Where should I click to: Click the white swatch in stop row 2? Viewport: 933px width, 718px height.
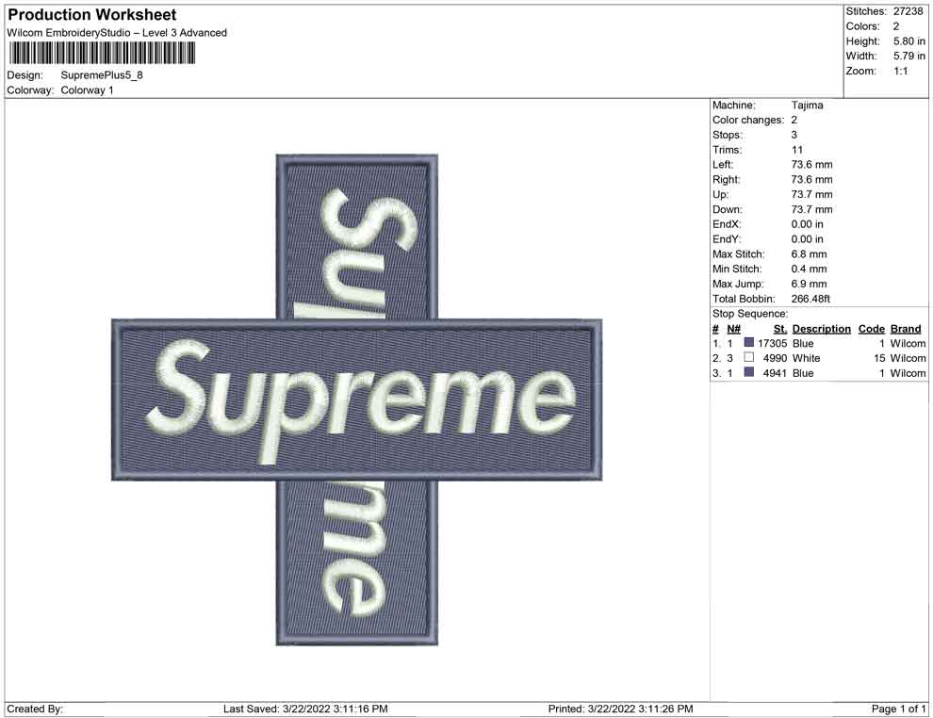(749, 357)
